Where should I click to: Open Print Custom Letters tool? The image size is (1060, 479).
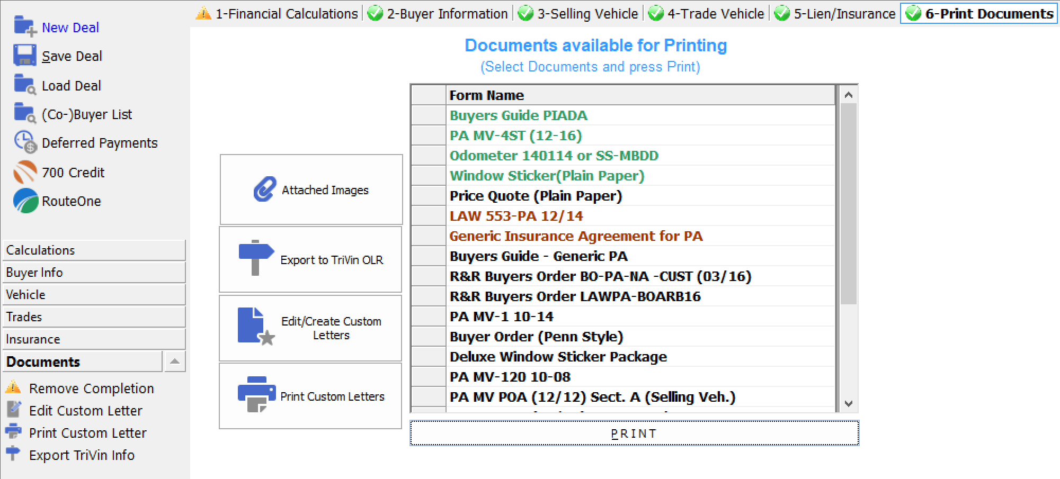coord(310,396)
